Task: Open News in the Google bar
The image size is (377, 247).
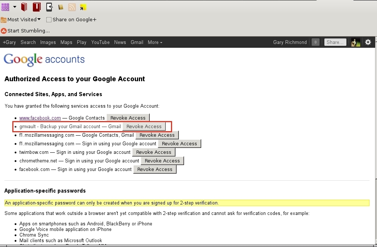Action: pyautogui.click(x=120, y=42)
